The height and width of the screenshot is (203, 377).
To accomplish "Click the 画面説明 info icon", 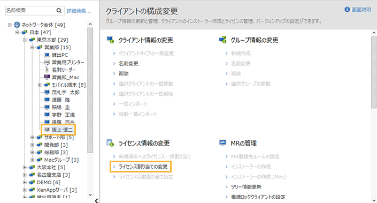I will click(347, 10).
